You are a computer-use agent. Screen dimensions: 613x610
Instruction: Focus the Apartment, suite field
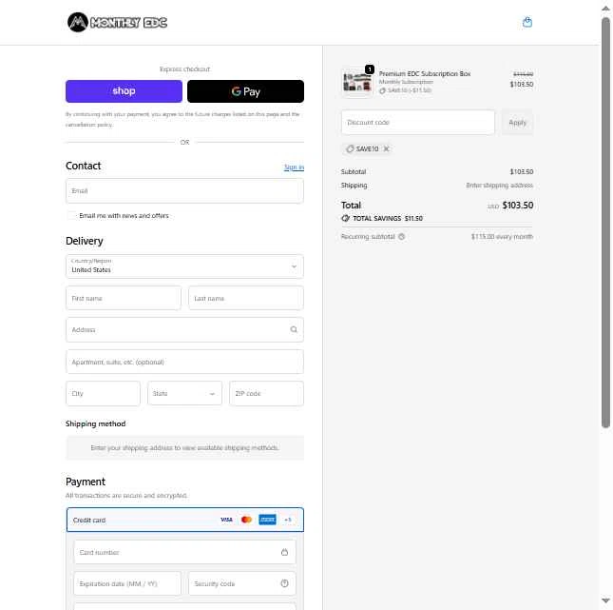pyautogui.click(x=184, y=362)
